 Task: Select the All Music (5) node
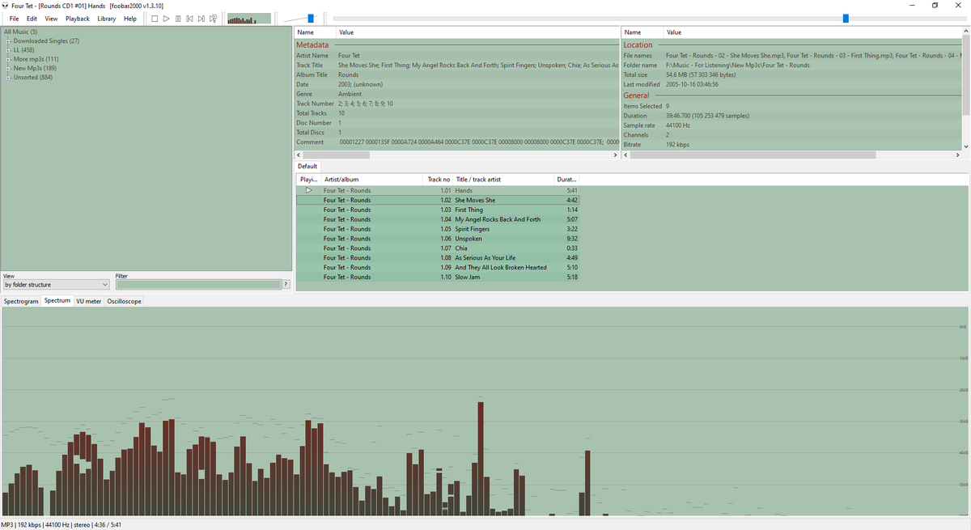[20, 32]
